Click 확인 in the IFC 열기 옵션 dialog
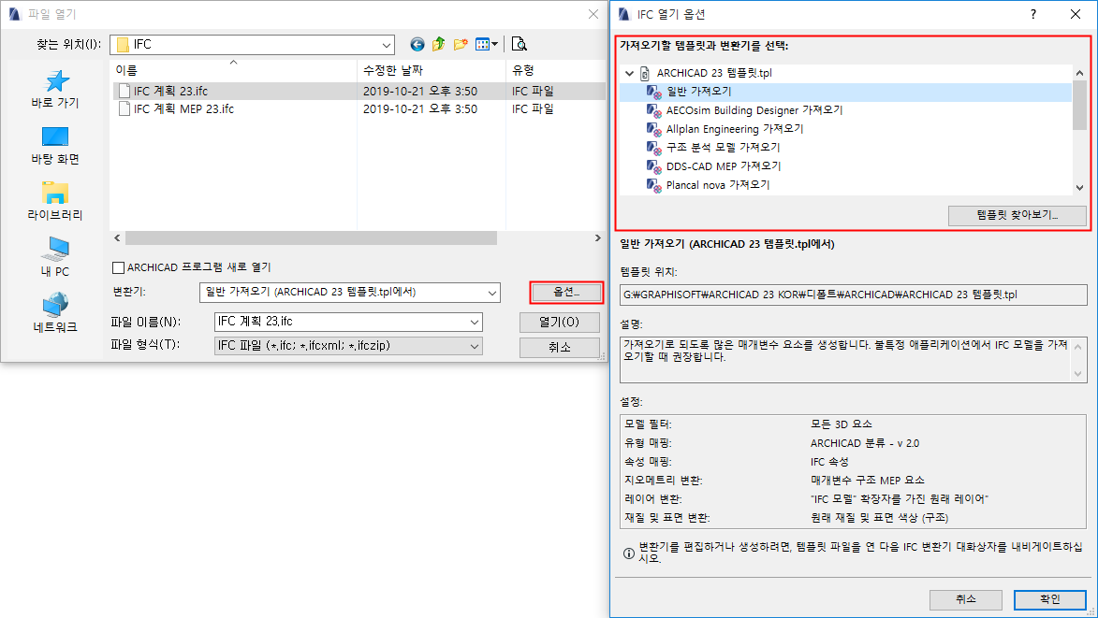The width and height of the screenshot is (1098, 618). click(x=1049, y=600)
